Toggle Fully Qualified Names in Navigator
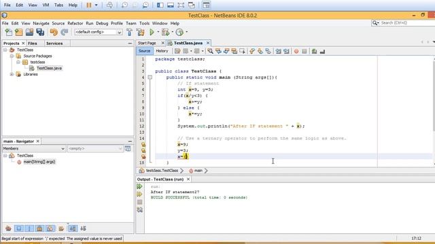This screenshot has width=435, height=244. [x=61, y=228]
